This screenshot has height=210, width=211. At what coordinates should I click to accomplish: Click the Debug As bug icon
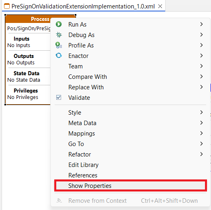click(59, 35)
